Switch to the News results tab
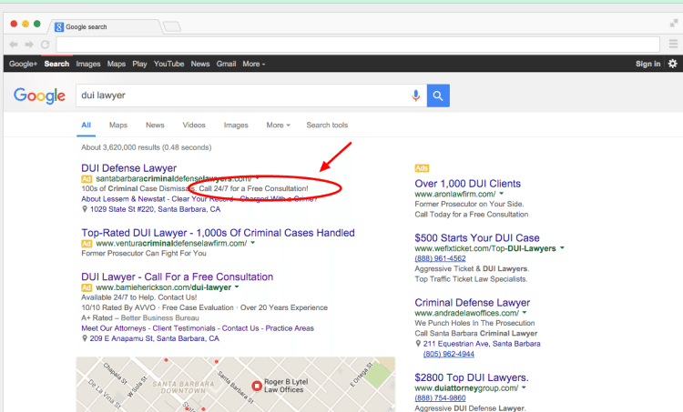Image resolution: width=683 pixels, height=412 pixels. (x=155, y=126)
